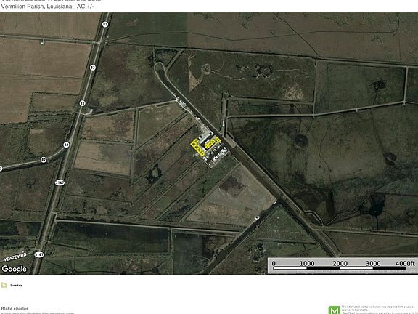Click the "VEAZEY RD" road label

click(15, 257)
